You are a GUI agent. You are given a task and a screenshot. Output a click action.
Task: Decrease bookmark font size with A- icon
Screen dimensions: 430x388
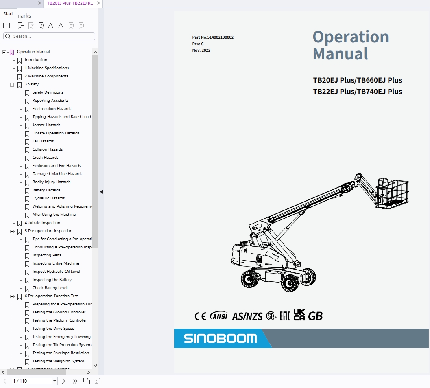click(61, 26)
